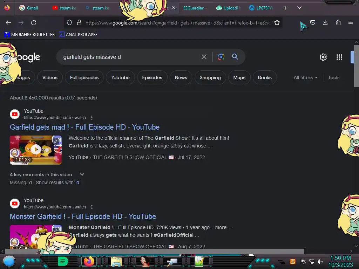Open clock showing 1:50 PM
359x269 pixels.
click(340, 261)
